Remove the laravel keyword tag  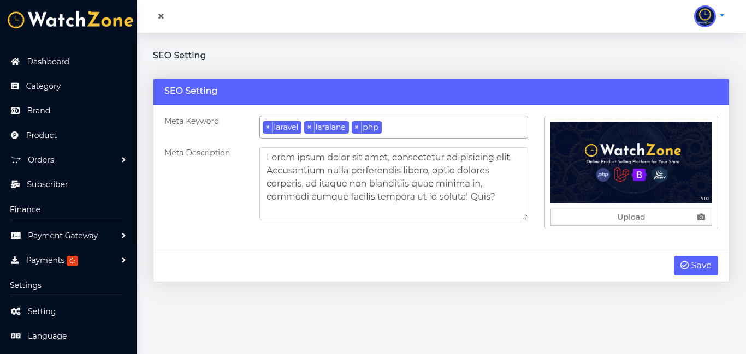point(268,127)
